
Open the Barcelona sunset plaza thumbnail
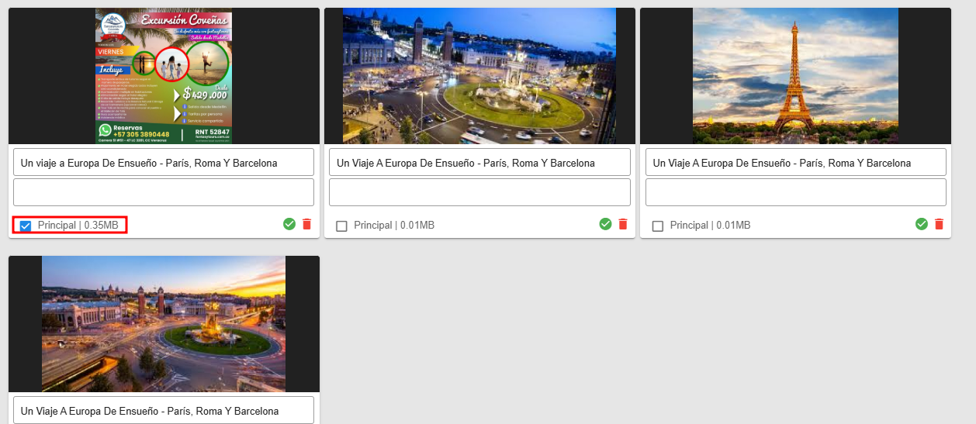pos(164,324)
